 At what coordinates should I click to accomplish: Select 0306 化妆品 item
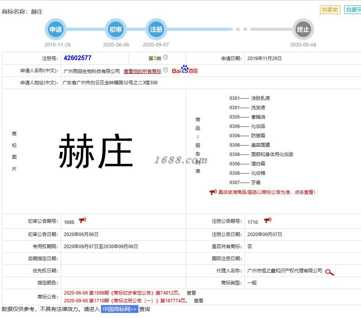point(247,126)
